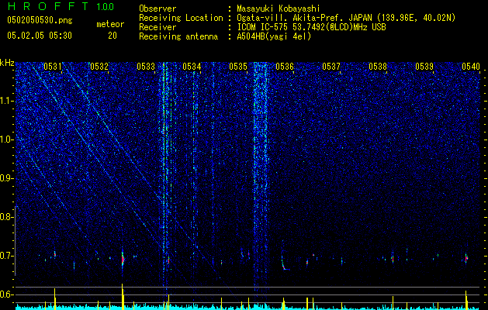
Task: Click the "meteor" counter label
Action: (x=110, y=24)
